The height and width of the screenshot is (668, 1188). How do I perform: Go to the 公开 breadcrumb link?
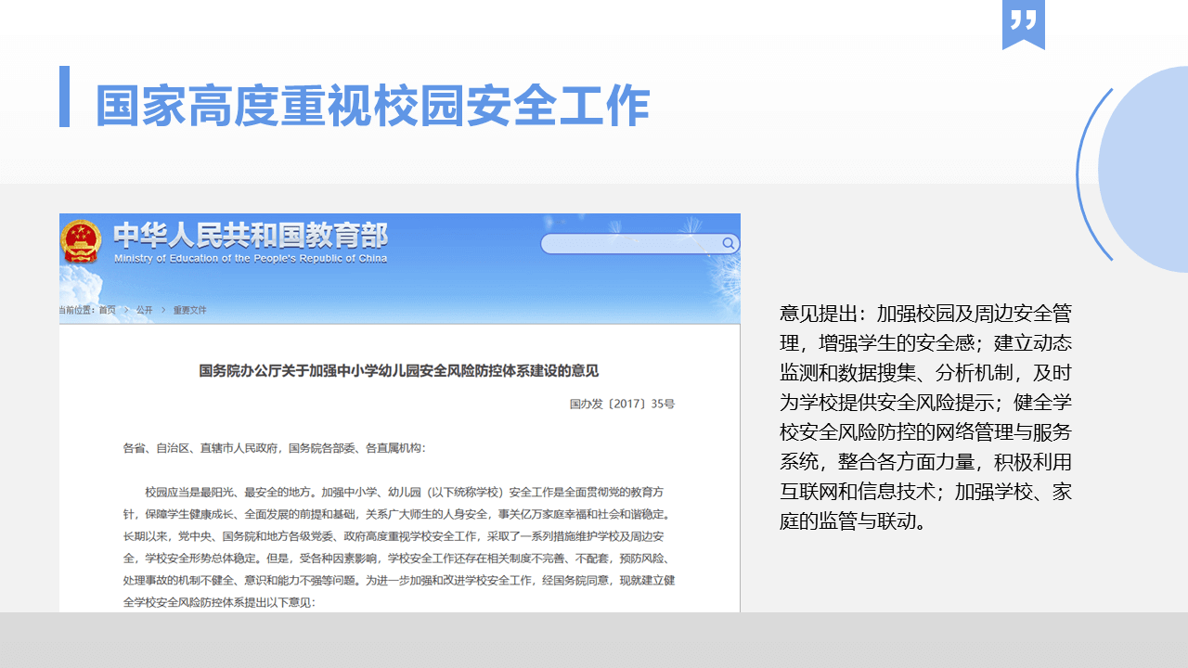pos(144,310)
